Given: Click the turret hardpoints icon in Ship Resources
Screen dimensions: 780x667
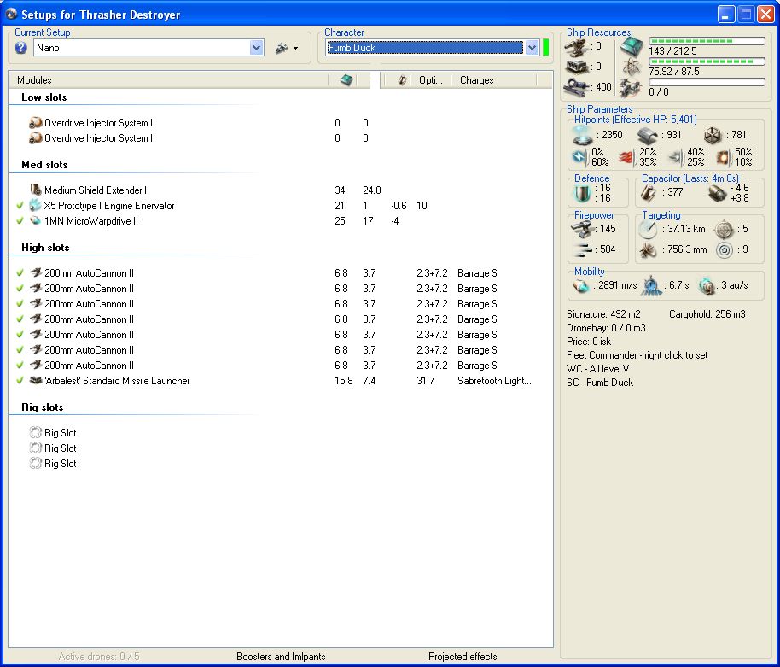Looking at the screenshot, I should point(577,46).
